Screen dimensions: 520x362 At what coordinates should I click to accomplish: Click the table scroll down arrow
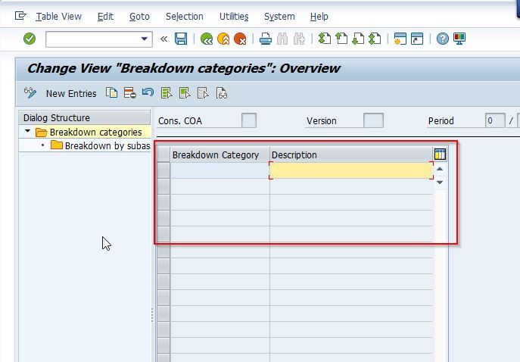pos(440,183)
